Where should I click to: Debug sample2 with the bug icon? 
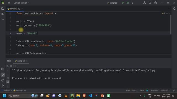(128, 3)
